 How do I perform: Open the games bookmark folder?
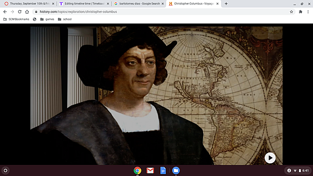tap(47, 19)
